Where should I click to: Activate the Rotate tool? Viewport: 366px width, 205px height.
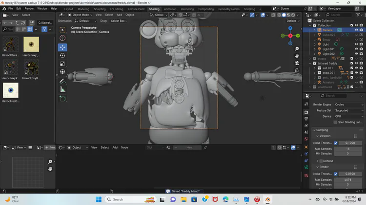(x=62, y=55)
